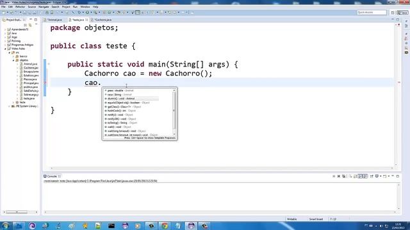Open the Source menu
The image size is (410, 230).
tap(31, 7)
